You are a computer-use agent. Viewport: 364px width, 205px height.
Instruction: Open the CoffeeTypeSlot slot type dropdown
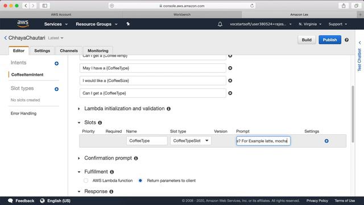(x=191, y=141)
